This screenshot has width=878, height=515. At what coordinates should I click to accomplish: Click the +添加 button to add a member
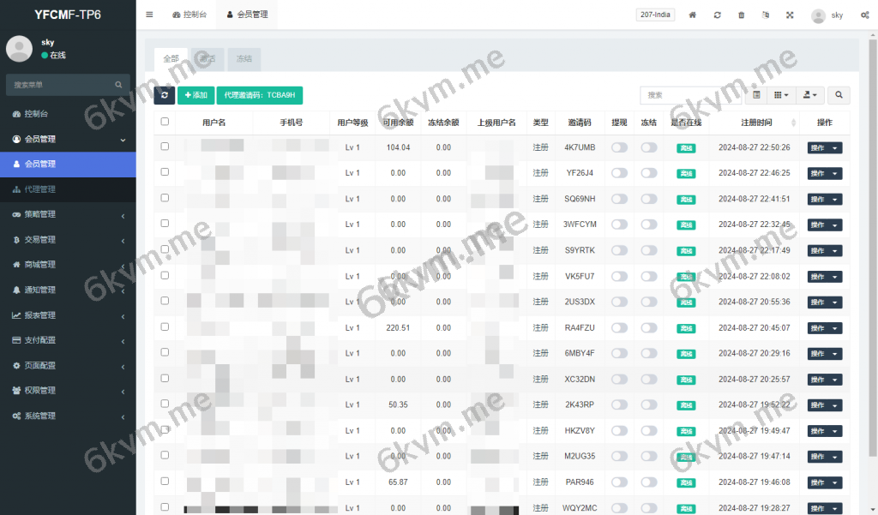tap(196, 95)
